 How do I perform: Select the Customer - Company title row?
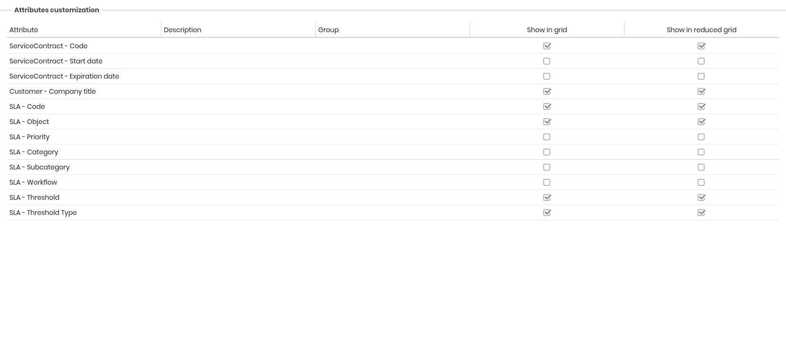tap(53, 91)
